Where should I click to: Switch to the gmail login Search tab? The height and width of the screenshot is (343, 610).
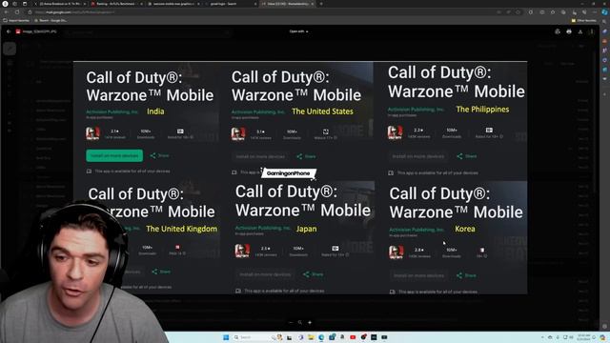230,4
